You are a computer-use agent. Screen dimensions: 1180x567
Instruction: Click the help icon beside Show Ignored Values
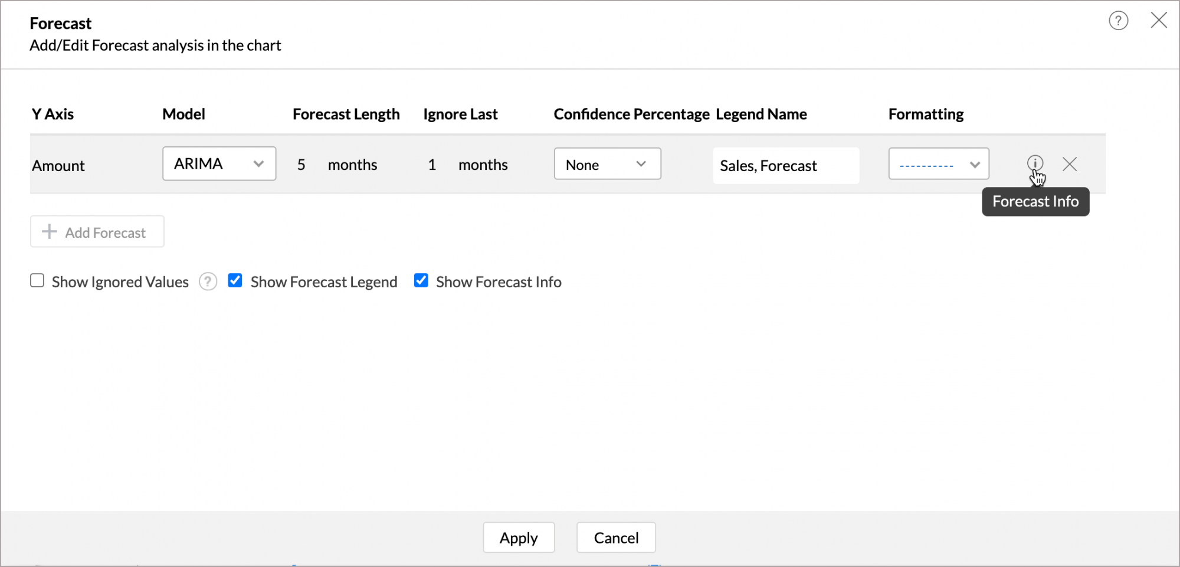208,281
